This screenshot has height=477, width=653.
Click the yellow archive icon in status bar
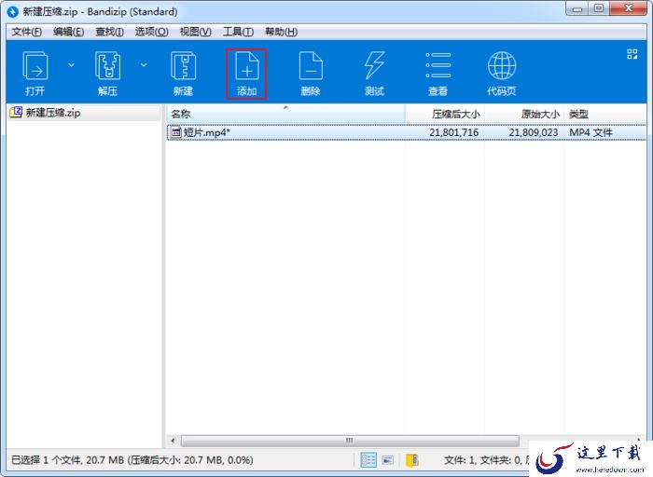(x=412, y=460)
